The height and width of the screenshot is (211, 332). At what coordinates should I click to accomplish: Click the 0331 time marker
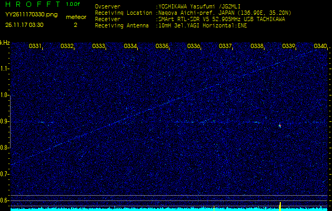pyautogui.click(x=35, y=46)
